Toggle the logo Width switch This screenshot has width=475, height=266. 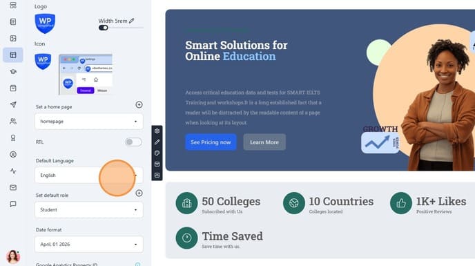pos(104,28)
